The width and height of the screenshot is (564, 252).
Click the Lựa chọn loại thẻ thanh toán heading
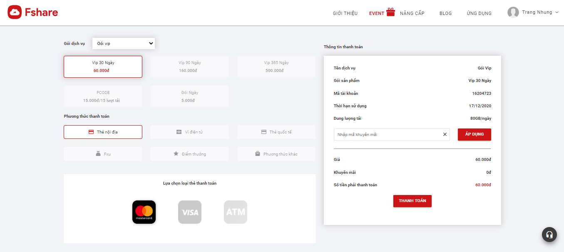pos(190,183)
